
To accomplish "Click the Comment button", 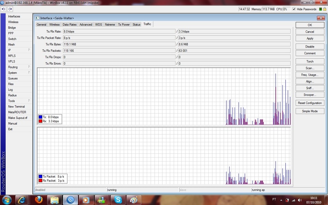I will coord(310,53).
